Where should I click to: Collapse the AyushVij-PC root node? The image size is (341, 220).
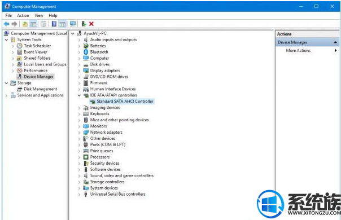(73, 33)
